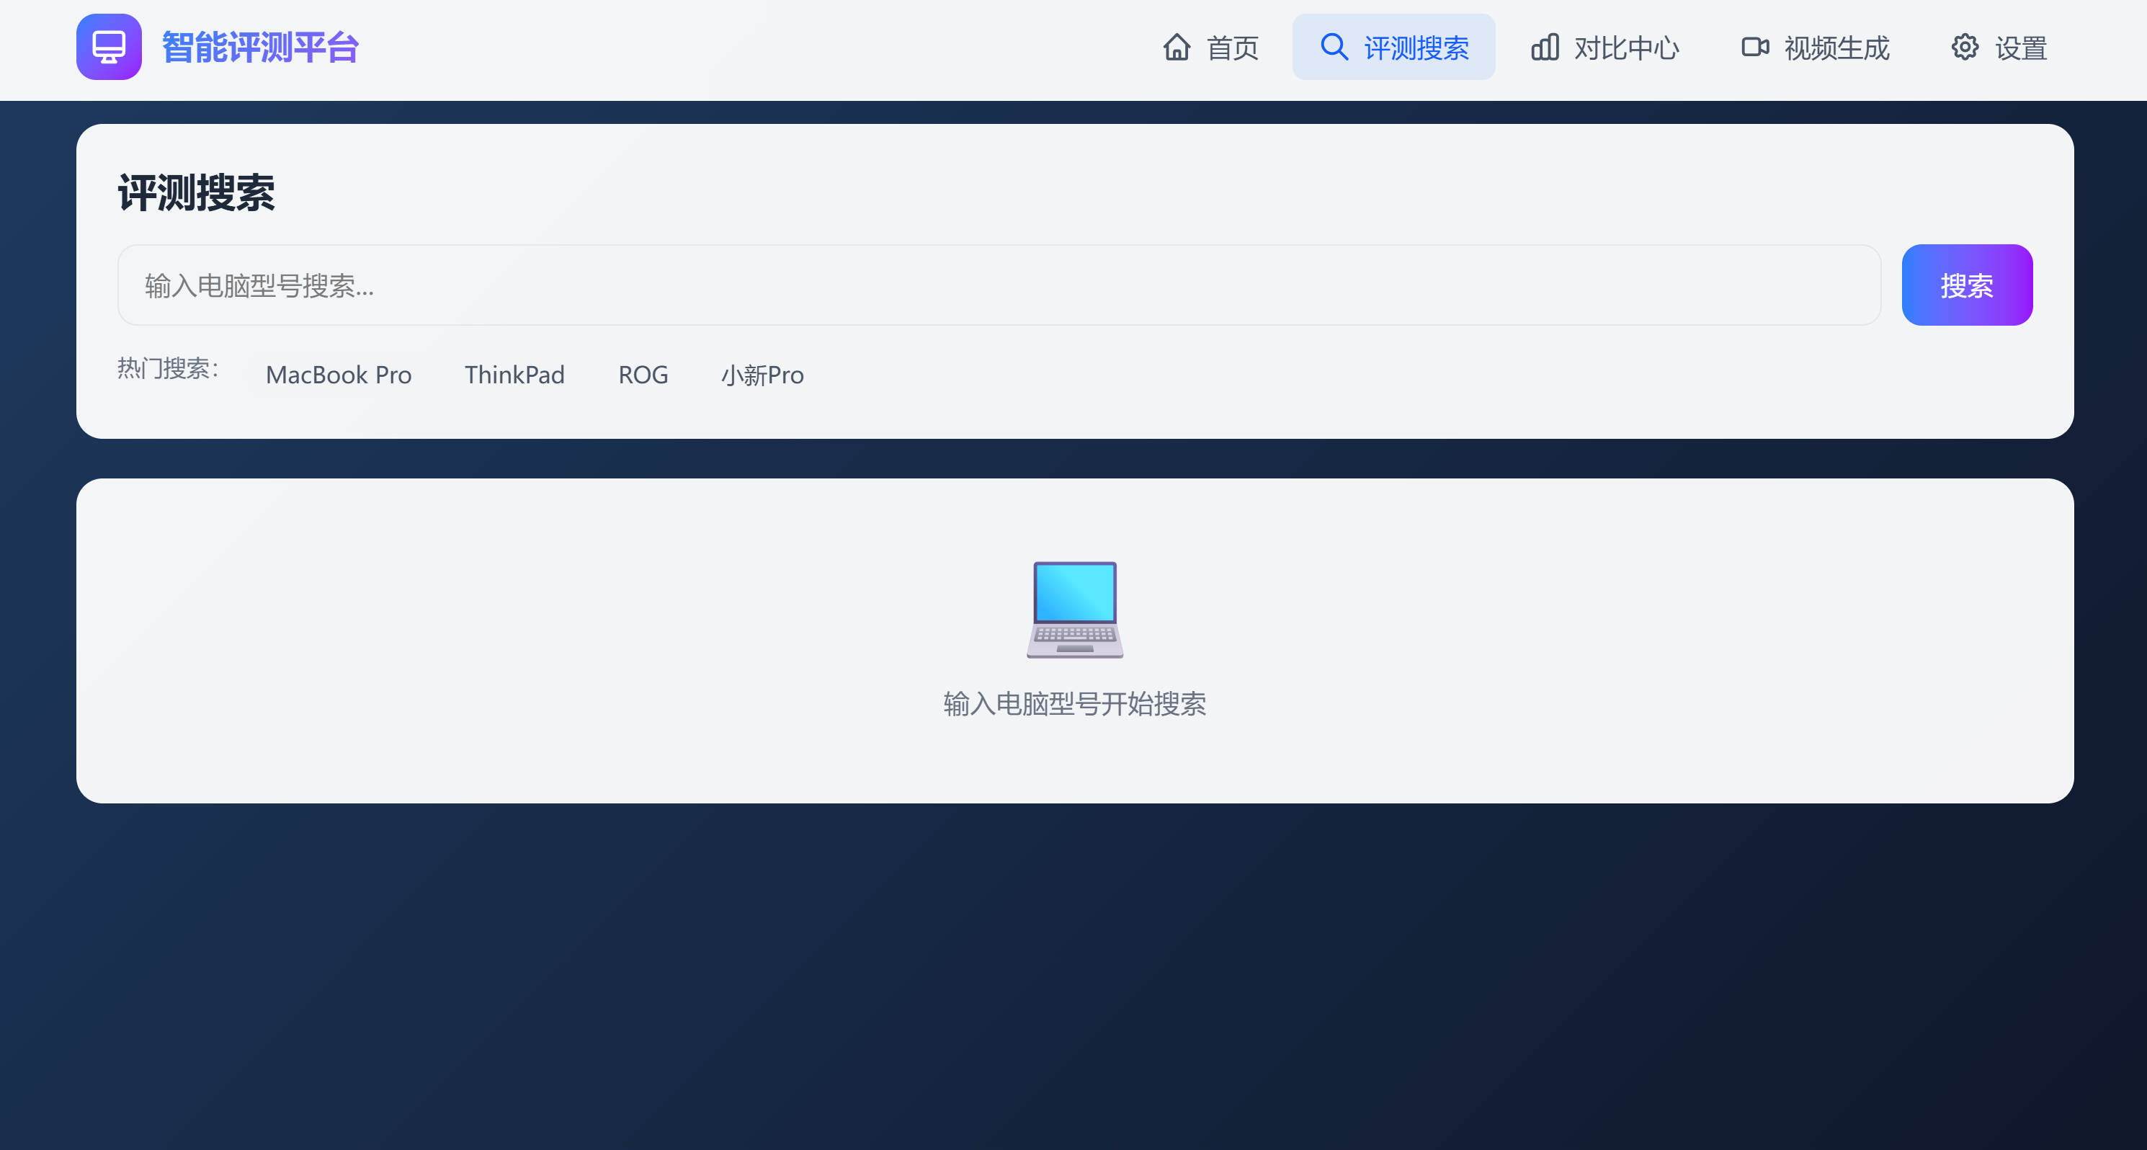Click the magnifying glass nav icon
The image size is (2147, 1150).
click(x=1334, y=47)
